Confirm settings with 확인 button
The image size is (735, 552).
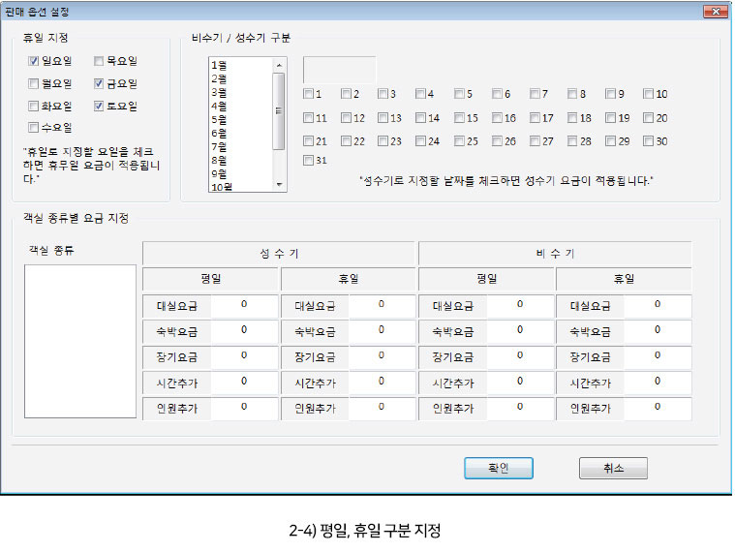point(499,468)
